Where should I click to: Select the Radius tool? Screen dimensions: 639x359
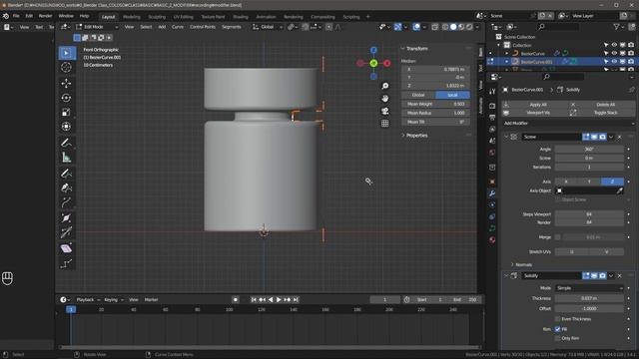(66, 218)
